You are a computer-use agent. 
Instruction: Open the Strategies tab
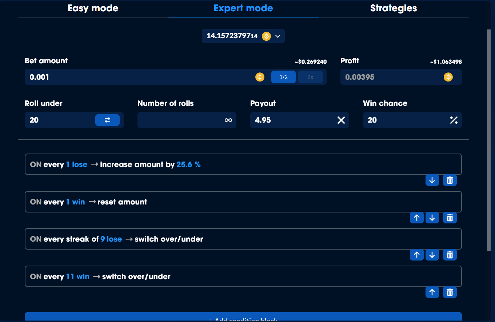click(x=394, y=8)
